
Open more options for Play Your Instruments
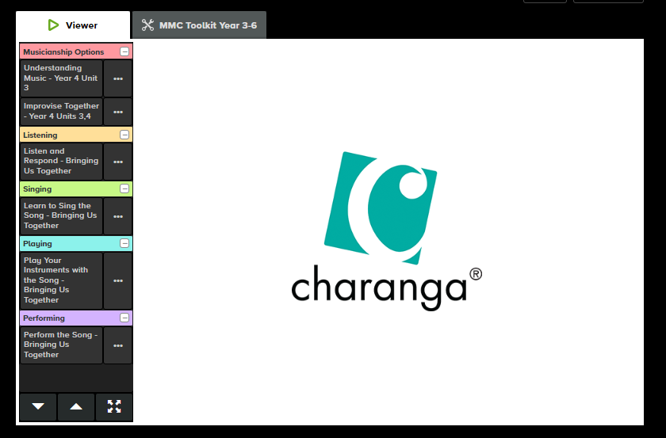(x=118, y=280)
